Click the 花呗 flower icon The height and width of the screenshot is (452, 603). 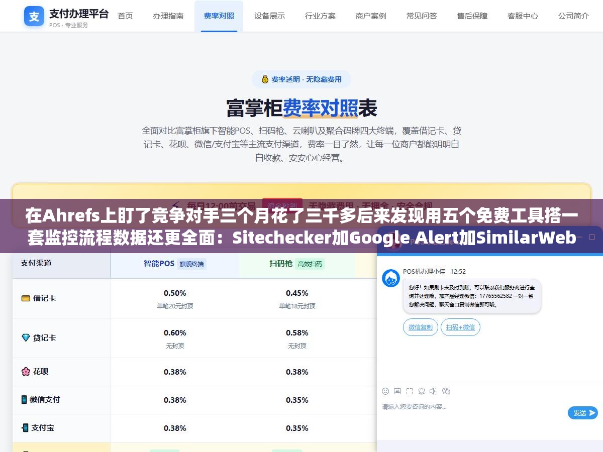tap(26, 372)
